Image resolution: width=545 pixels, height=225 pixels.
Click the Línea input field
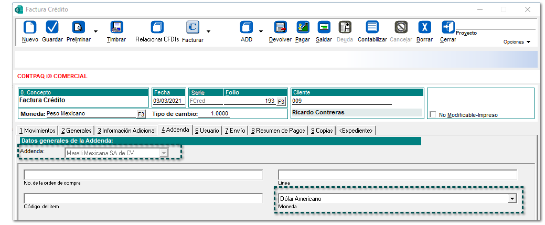[x=398, y=175]
